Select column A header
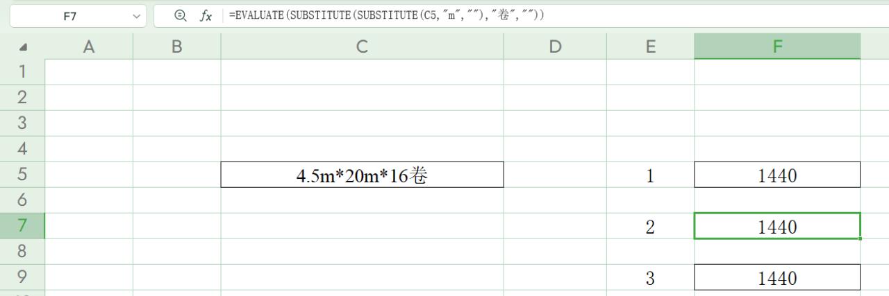Image resolution: width=889 pixels, height=296 pixels. pyautogui.click(x=89, y=46)
